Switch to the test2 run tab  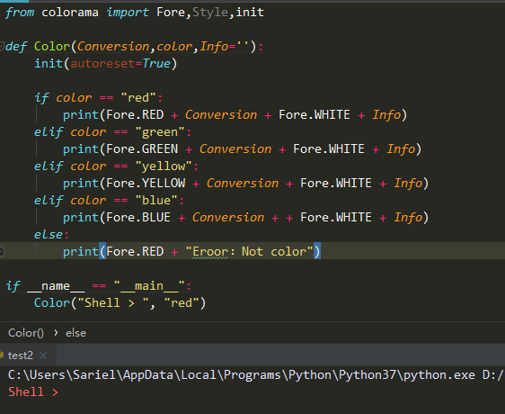point(21,355)
